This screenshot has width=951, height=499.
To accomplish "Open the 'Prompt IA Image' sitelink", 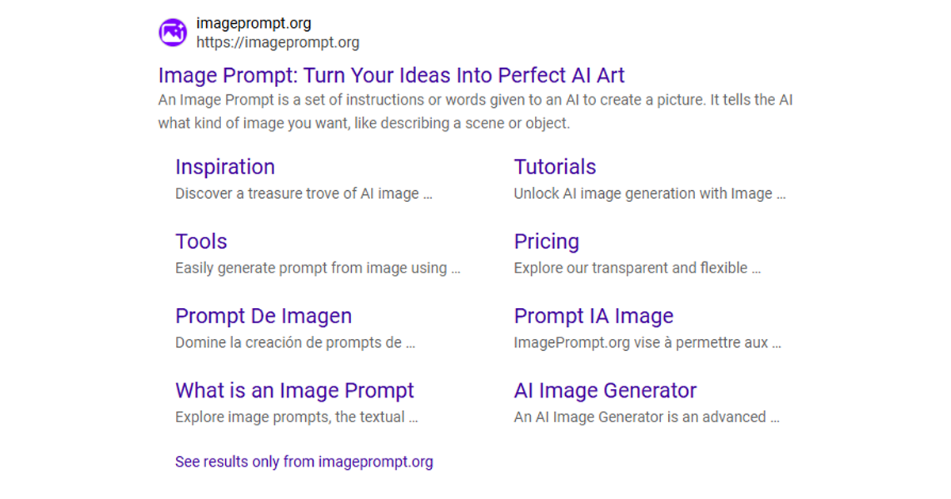I will [594, 316].
